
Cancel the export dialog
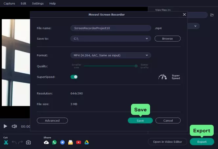coord(168,121)
